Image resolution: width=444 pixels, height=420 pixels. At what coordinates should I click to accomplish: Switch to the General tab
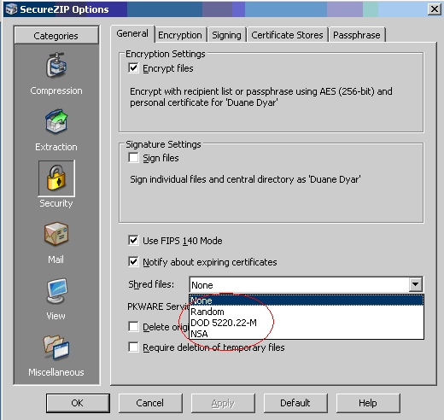[132, 33]
